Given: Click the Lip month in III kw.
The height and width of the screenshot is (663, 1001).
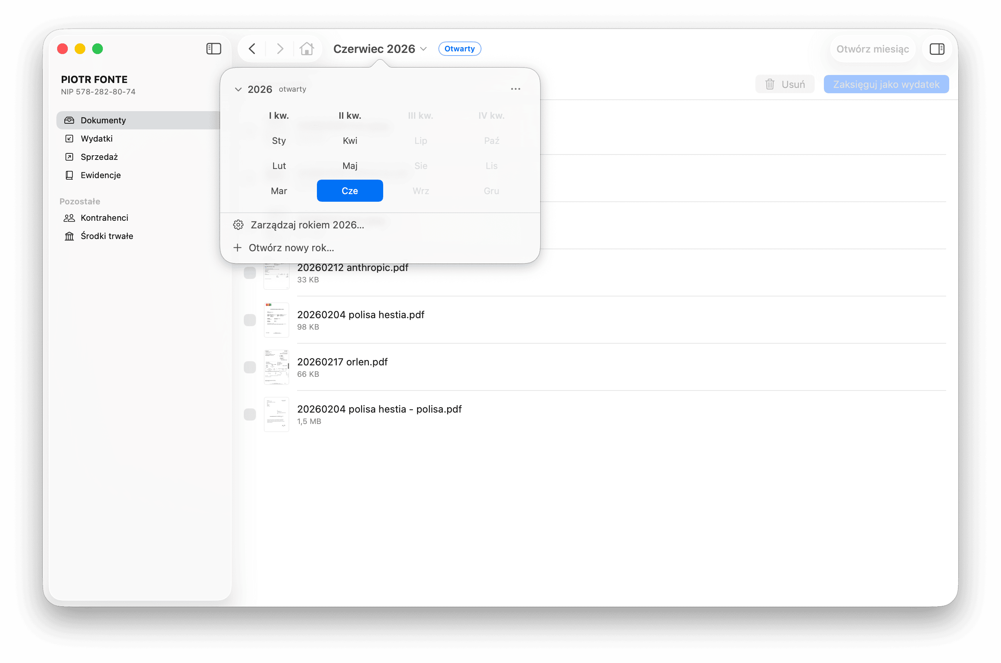Looking at the screenshot, I should (421, 140).
